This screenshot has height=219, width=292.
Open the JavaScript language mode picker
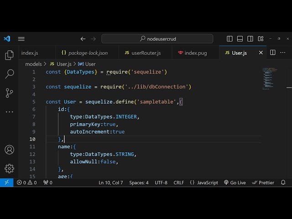204,182
